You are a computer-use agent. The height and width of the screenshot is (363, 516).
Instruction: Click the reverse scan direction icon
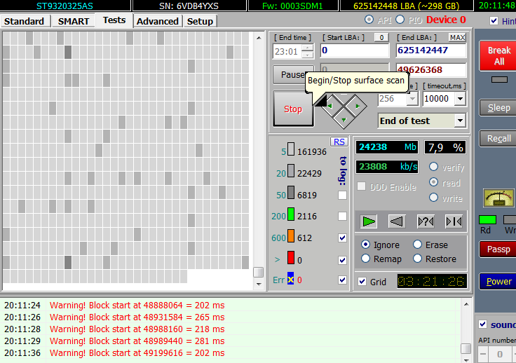pos(397,221)
